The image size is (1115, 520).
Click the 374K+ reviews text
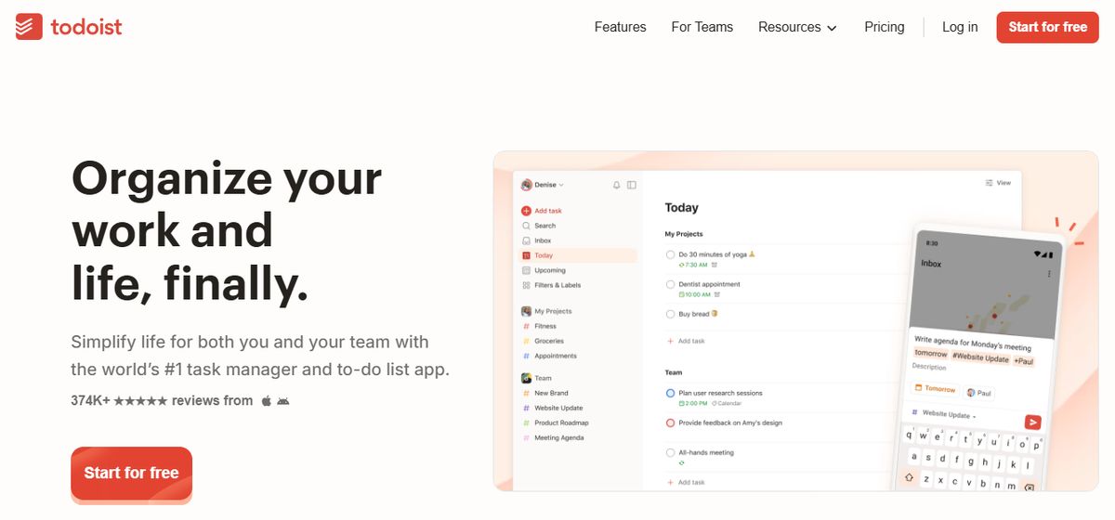tap(162, 401)
